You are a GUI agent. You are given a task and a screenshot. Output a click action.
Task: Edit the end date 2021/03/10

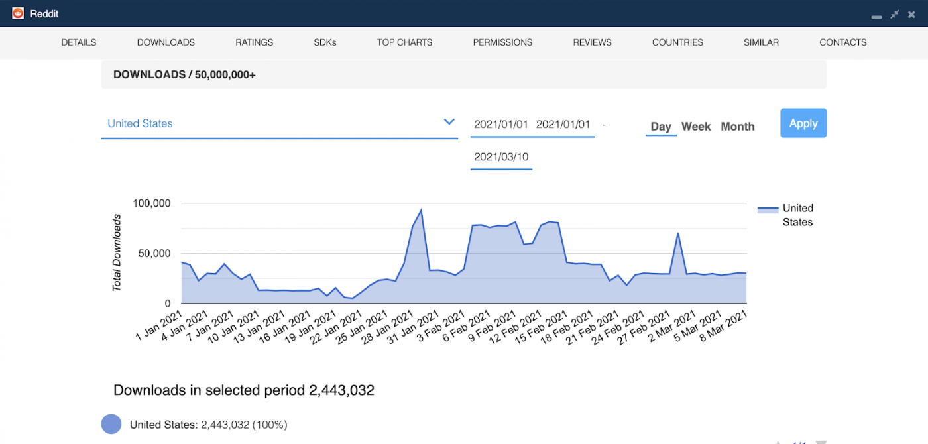pyautogui.click(x=501, y=157)
